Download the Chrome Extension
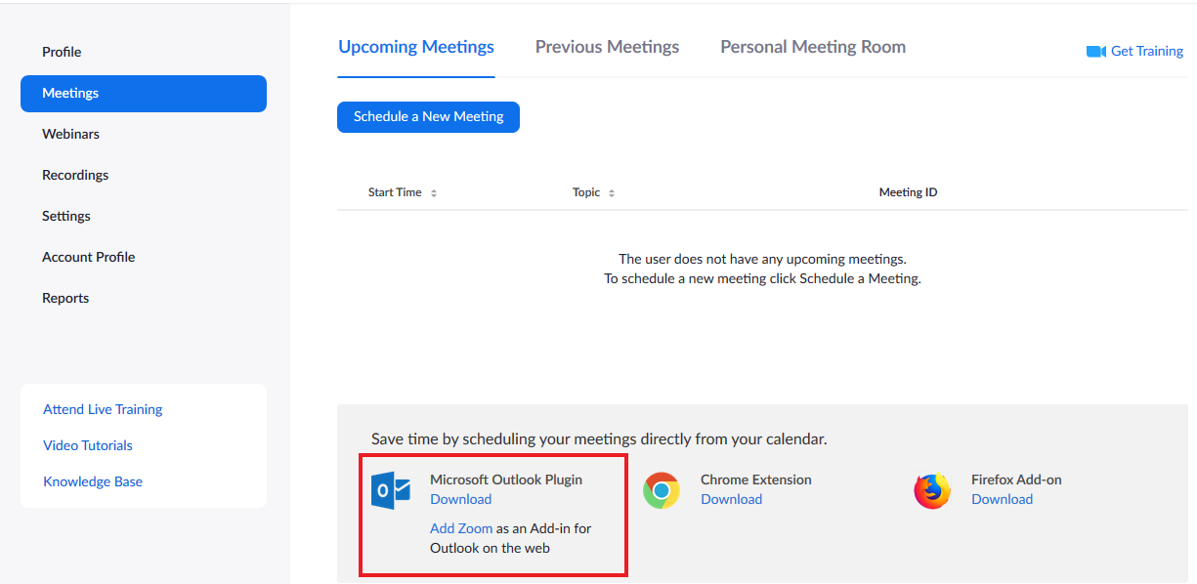The image size is (1197, 584). 731,499
